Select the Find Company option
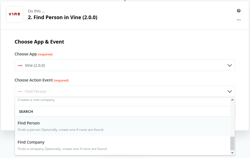250x158 pixels. click(122, 145)
